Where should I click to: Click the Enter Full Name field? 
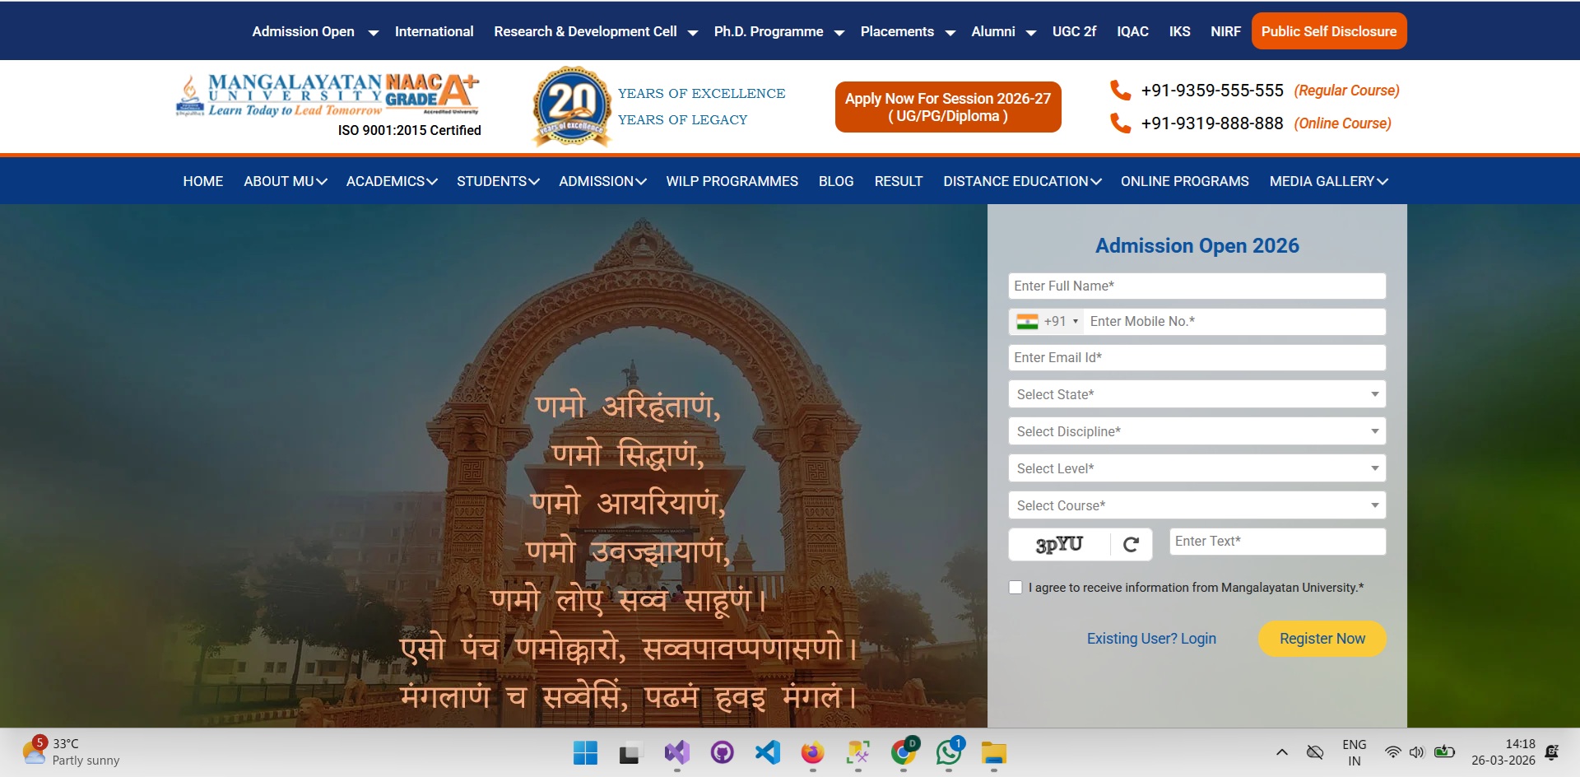tap(1197, 286)
